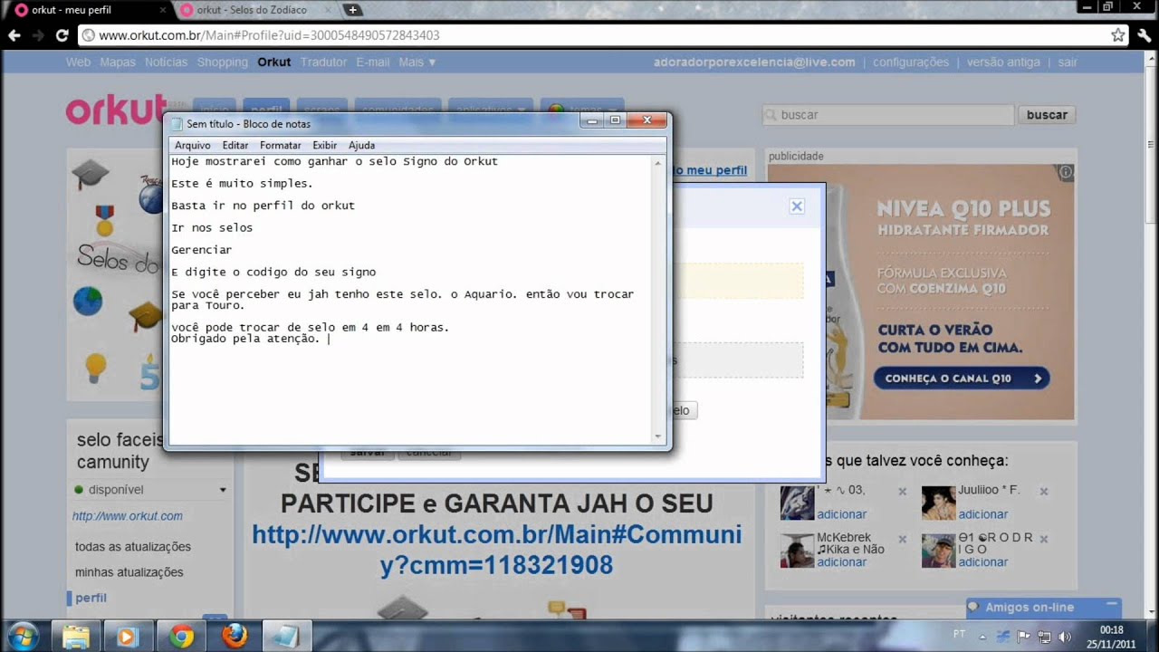Show hidden tray icons
The height and width of the screenshot is (652, 1159).
coord(982,637)
